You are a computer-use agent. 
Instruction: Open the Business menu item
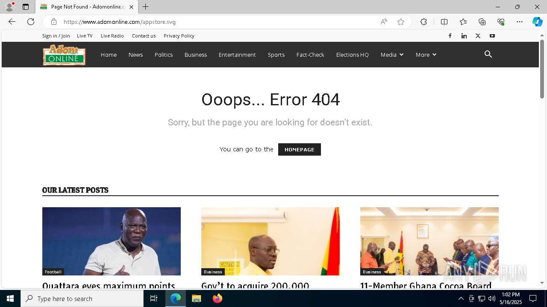pos(196,55)
